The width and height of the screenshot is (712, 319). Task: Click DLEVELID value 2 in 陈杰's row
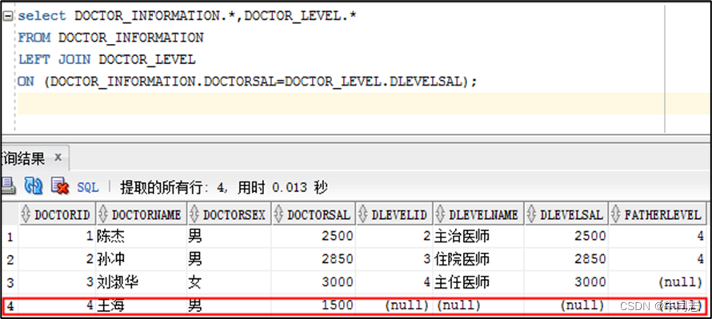click(394, 236)
